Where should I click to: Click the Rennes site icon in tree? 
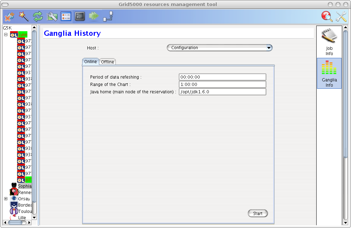tap(14, 192)
